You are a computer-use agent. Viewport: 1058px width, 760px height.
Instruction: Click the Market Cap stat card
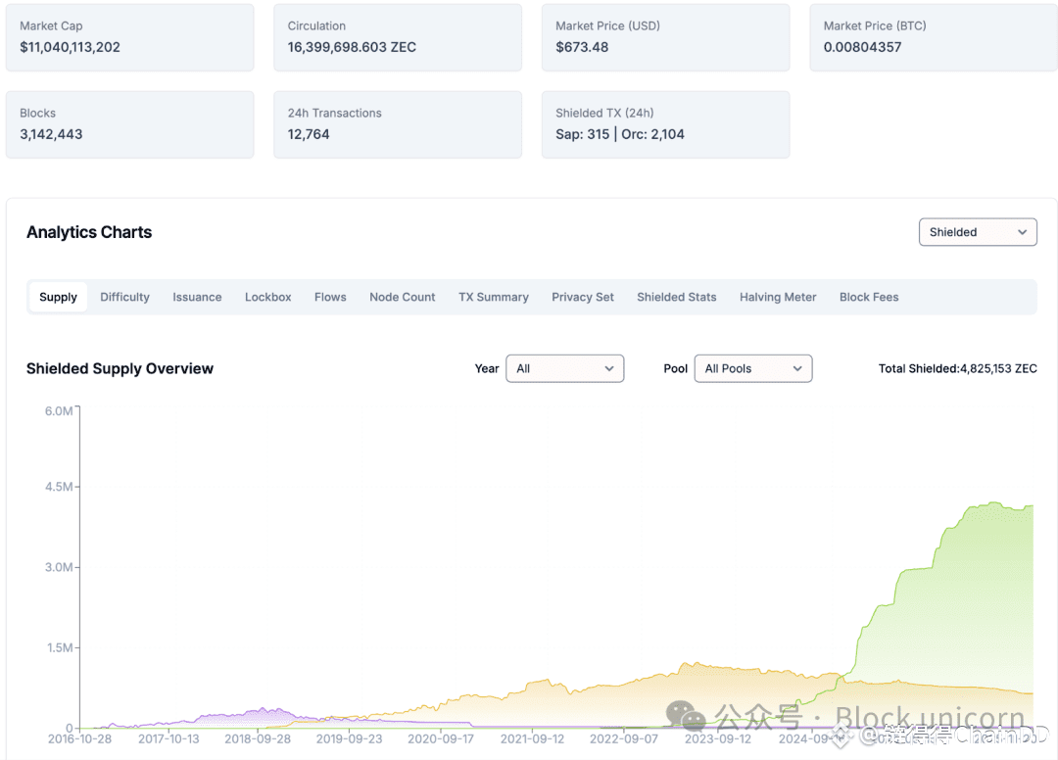(129, 37)
